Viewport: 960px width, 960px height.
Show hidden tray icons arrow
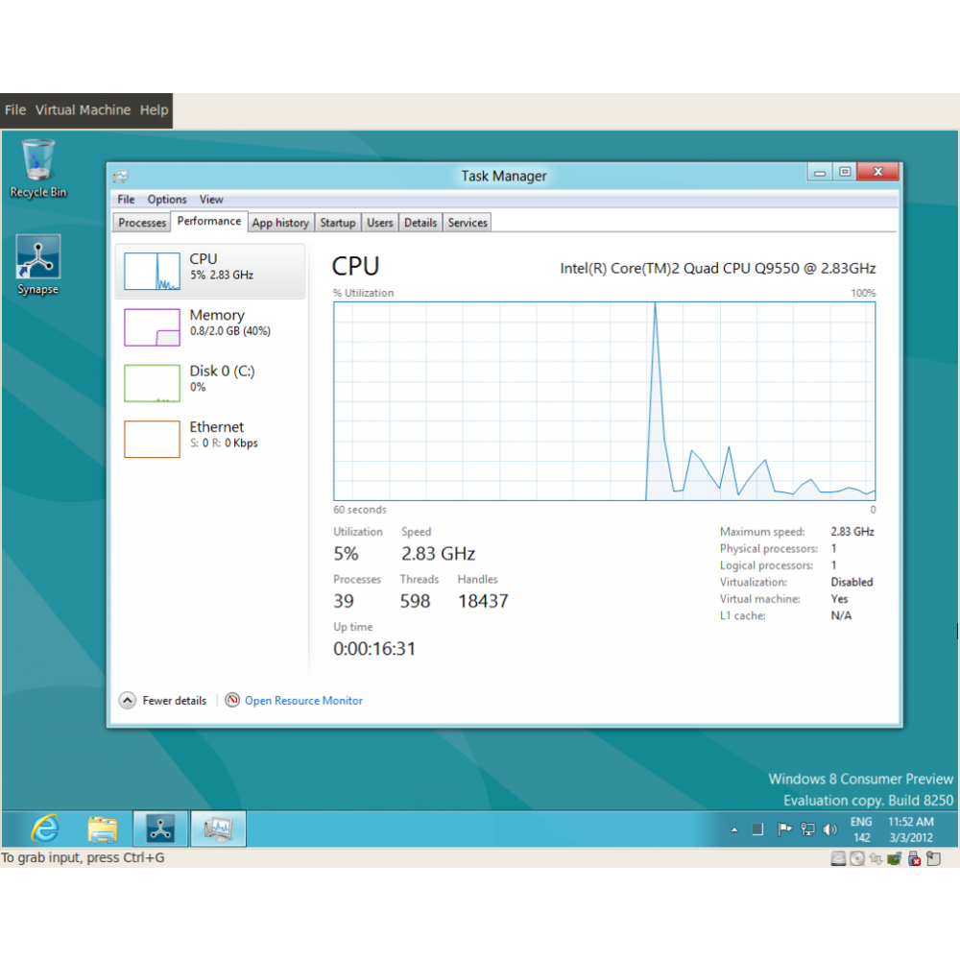click(734, 829)
